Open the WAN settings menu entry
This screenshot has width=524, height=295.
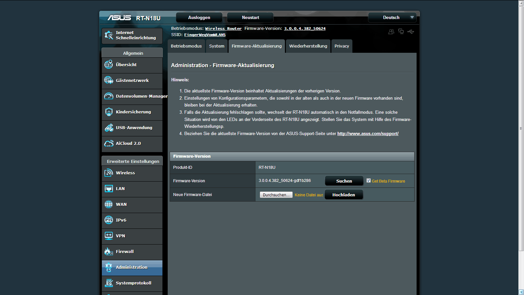tap(132, 205)
